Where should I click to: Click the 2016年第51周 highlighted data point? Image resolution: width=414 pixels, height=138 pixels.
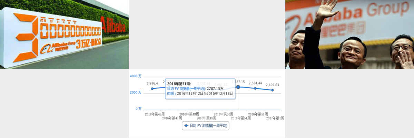tap(238, 87)
